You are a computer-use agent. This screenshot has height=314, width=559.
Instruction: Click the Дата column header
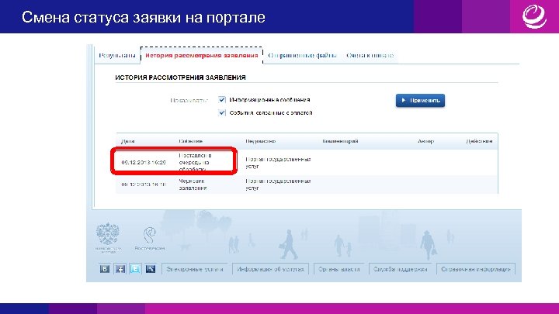tap(127, 141)
